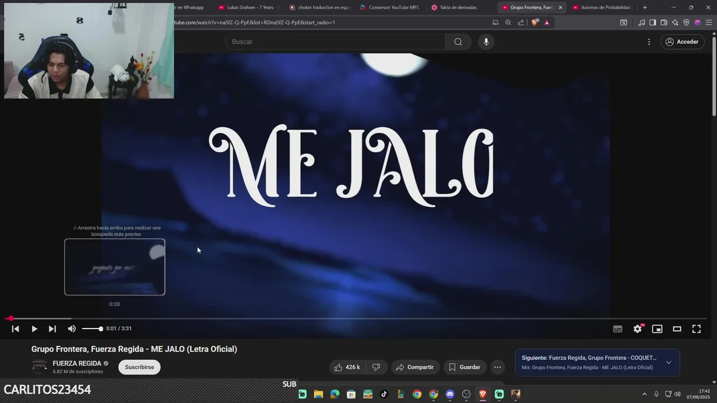Show hidden system tray icons
The image size is (717, 403).
644,394
